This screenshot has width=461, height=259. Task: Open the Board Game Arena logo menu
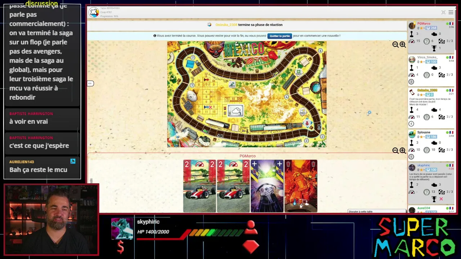pyautogui.click(x=94, y=12)
